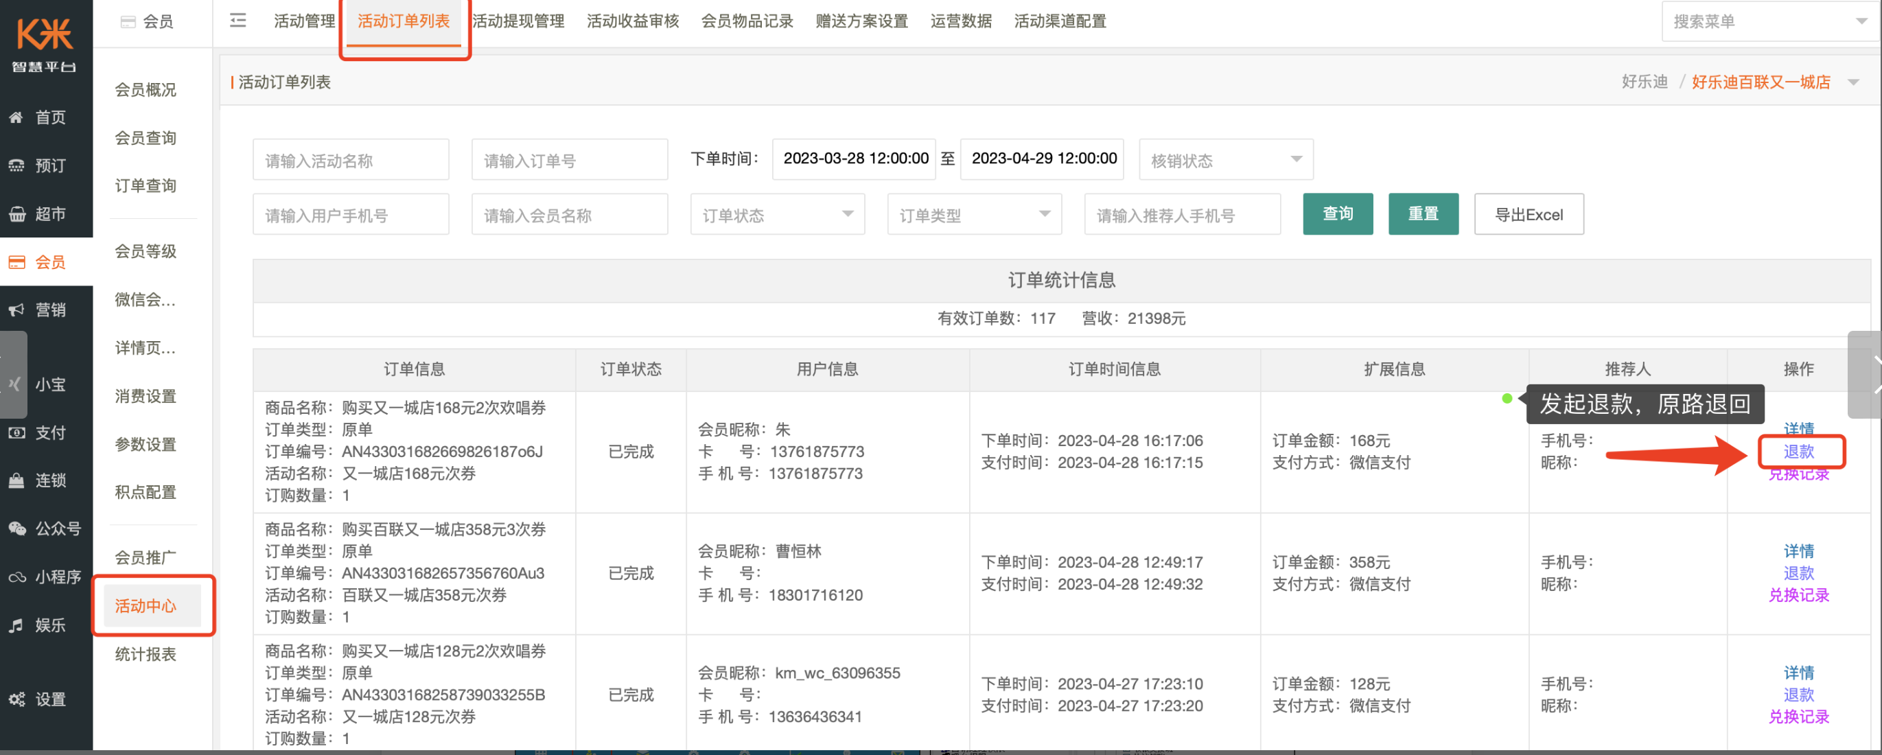Viewport: 1882px width, 755px height.
Task: Expand the 核销状态 dropdown
Action: (1226, 159)
